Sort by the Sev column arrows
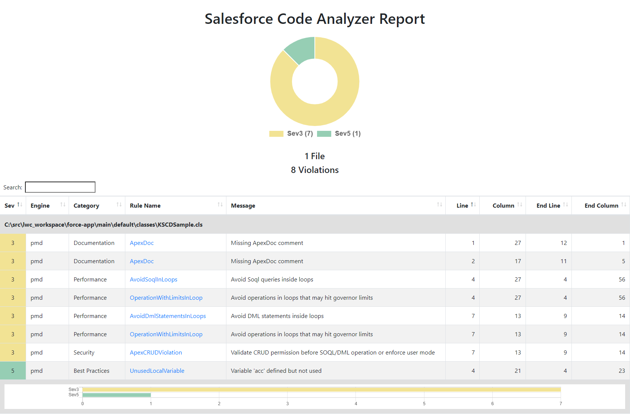630x419 pixels. [20, 205]
